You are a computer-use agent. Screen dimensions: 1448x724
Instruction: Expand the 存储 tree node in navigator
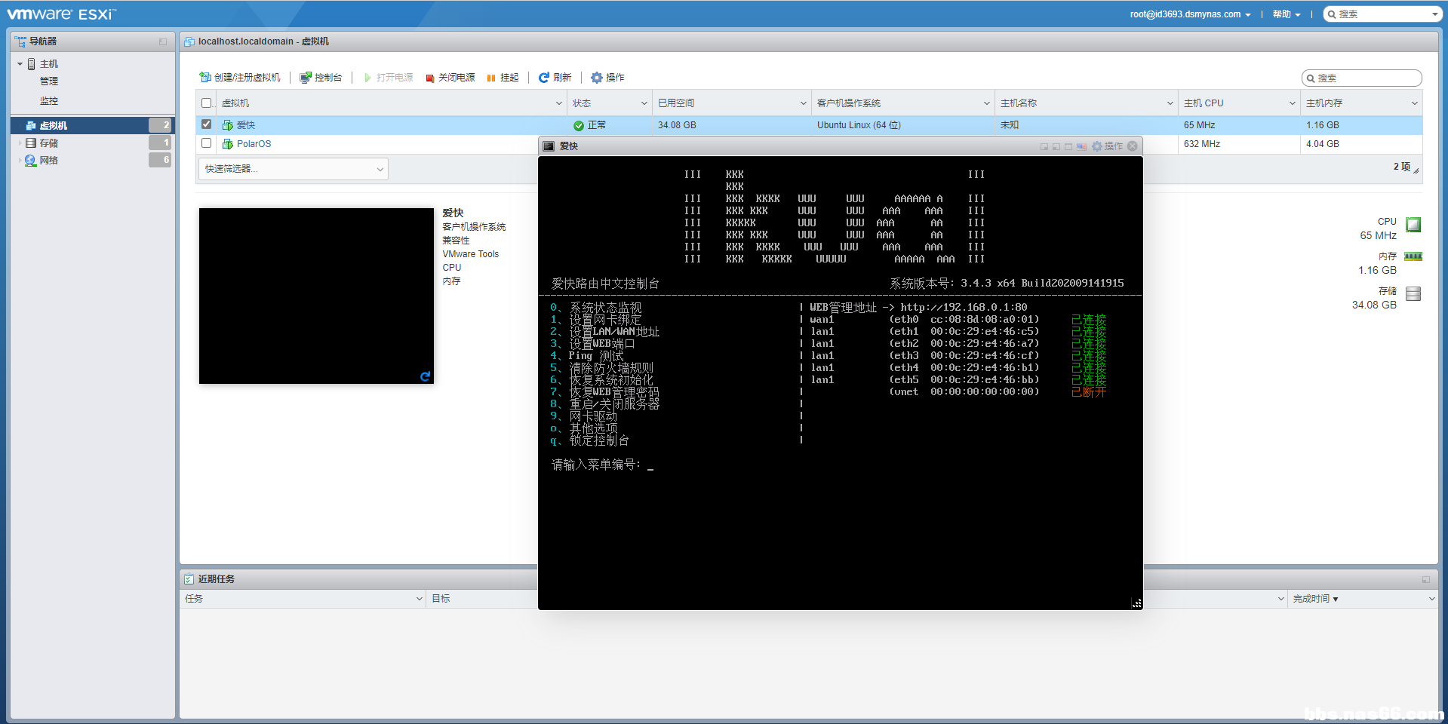tap(20, 143)
